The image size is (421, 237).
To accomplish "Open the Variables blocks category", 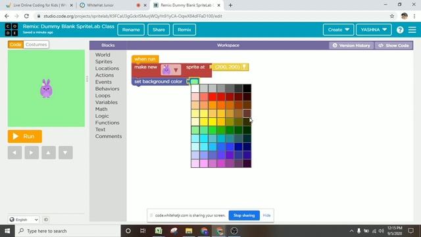I will click(107, 103).
